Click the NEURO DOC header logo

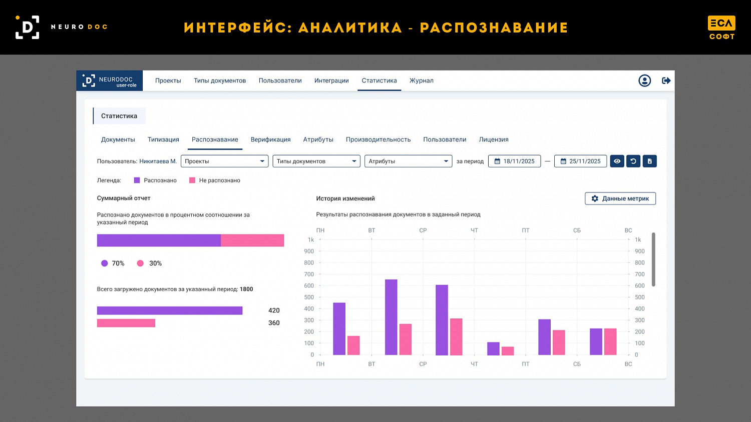coord(61,27)
